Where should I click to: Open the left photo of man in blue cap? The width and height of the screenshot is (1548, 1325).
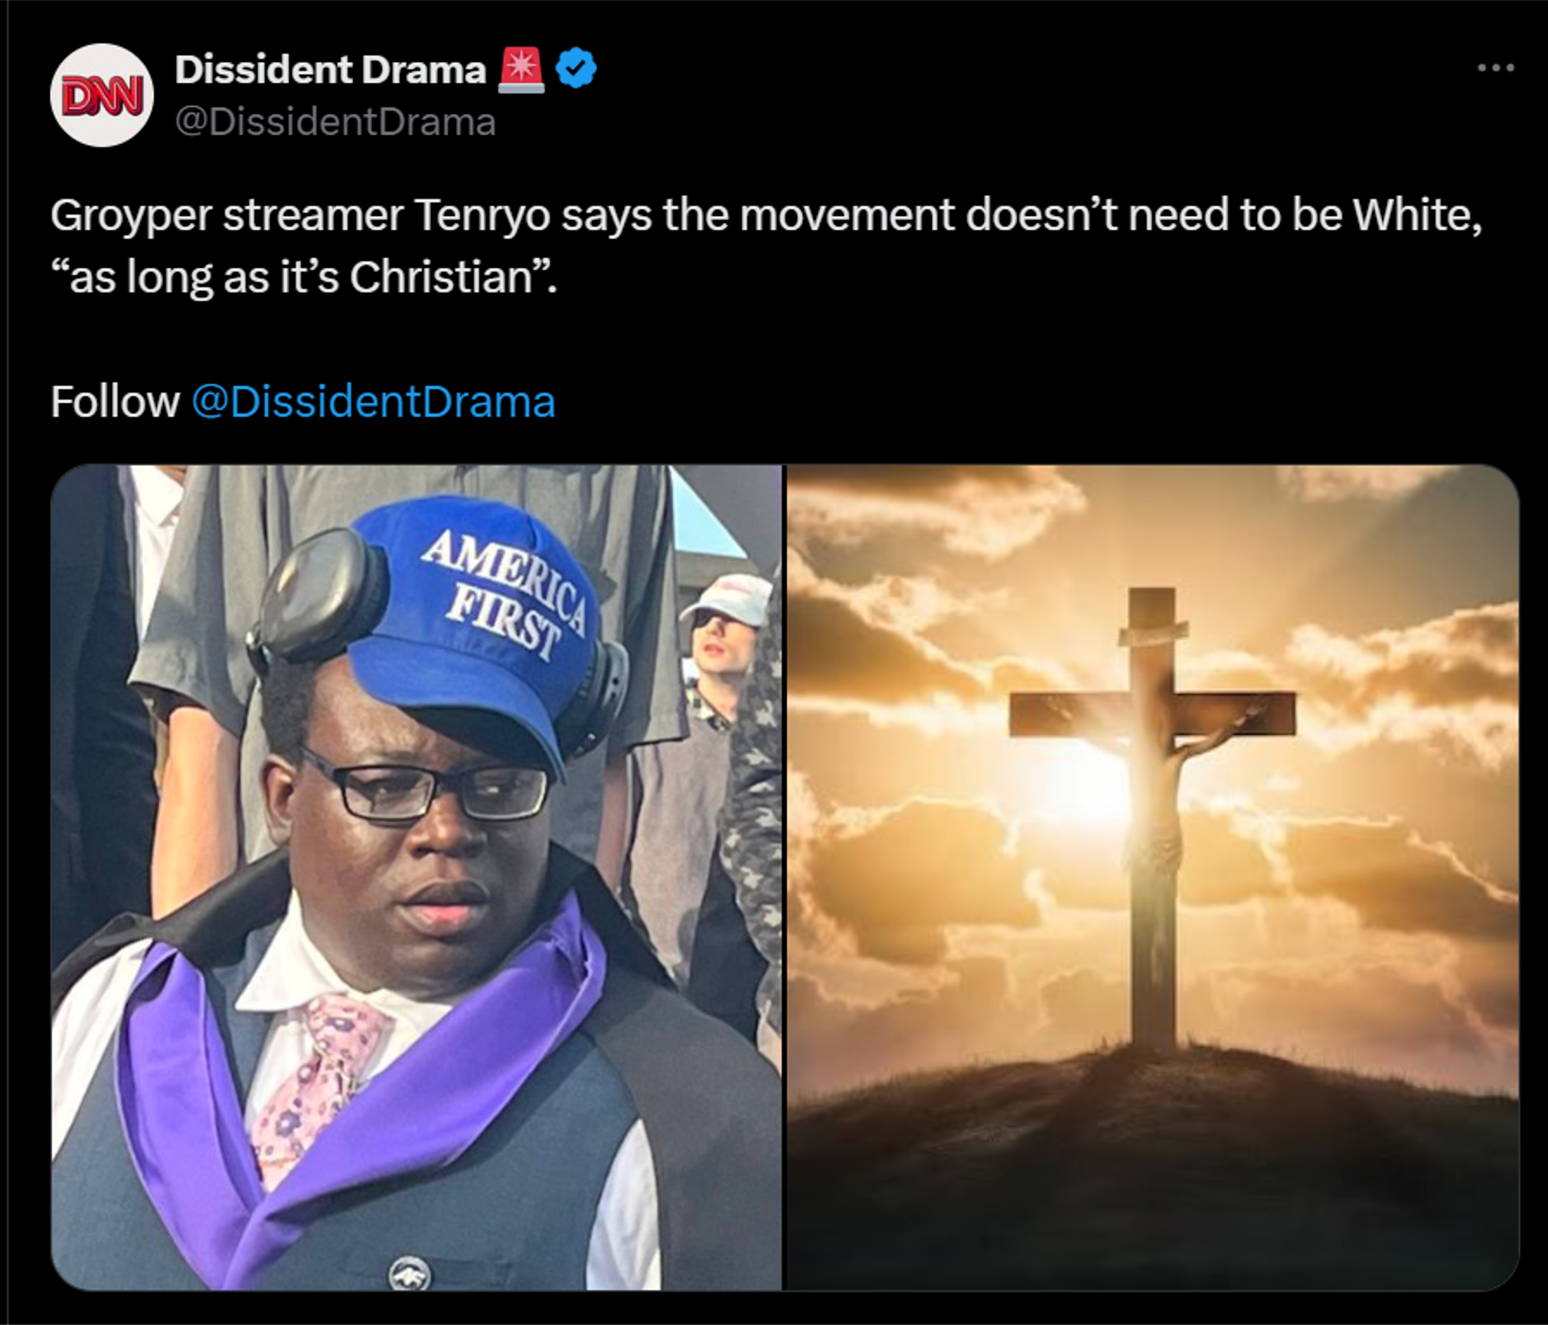[x=416, y=877]
